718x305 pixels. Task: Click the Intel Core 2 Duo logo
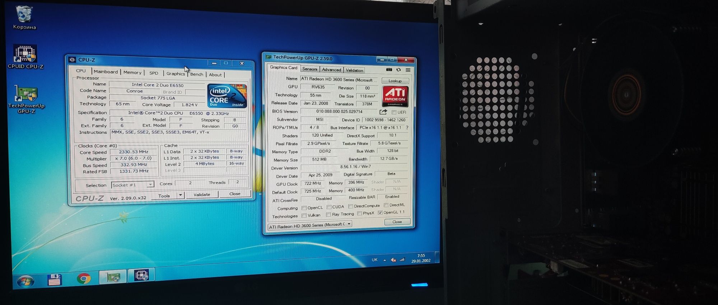tap(227, 95)
